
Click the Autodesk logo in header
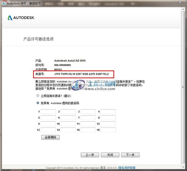point(21,18)
